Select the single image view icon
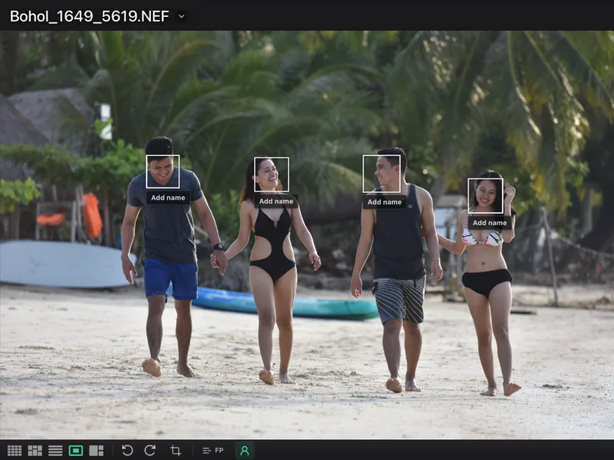Viewport: 614px width, 460px height. coord(75,451)
